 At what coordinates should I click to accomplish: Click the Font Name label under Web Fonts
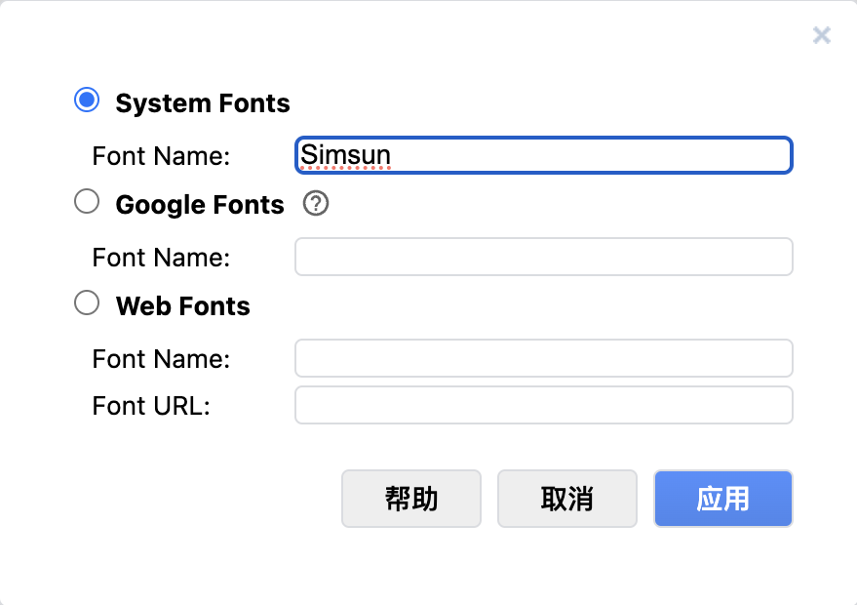(161, 359)
